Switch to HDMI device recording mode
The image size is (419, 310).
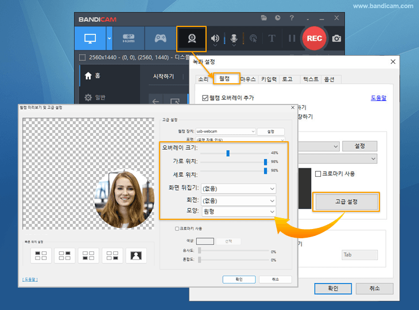(128, 39)
